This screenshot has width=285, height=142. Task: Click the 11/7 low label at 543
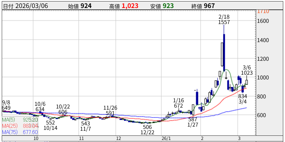85,126
